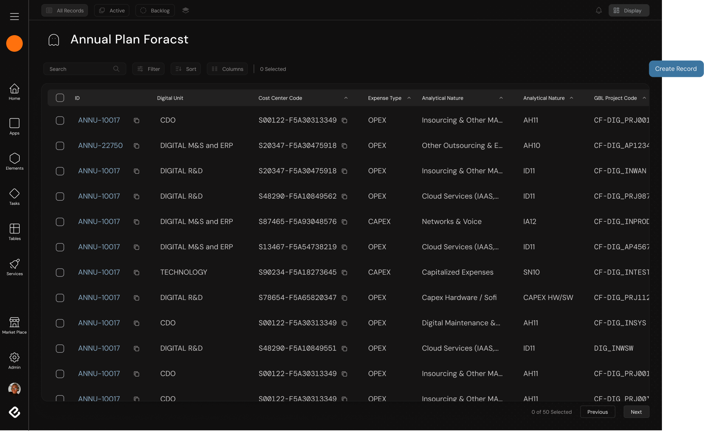Select the Apps icon in the sidebar

pyautogui.click(x=14, y=123)
